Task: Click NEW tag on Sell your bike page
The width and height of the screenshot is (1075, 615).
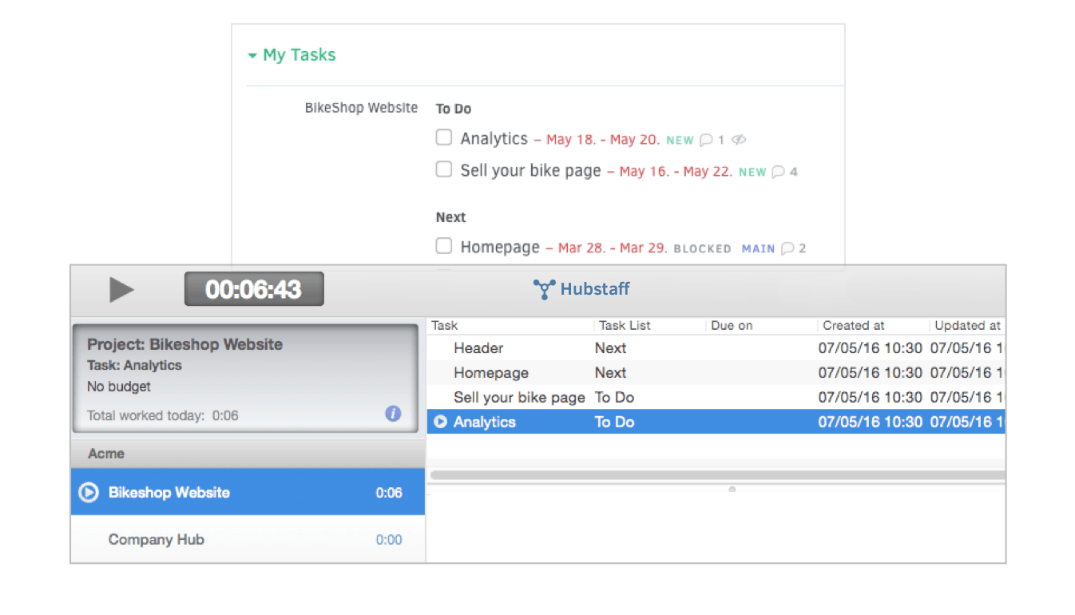Action: (x=752, y=172)
